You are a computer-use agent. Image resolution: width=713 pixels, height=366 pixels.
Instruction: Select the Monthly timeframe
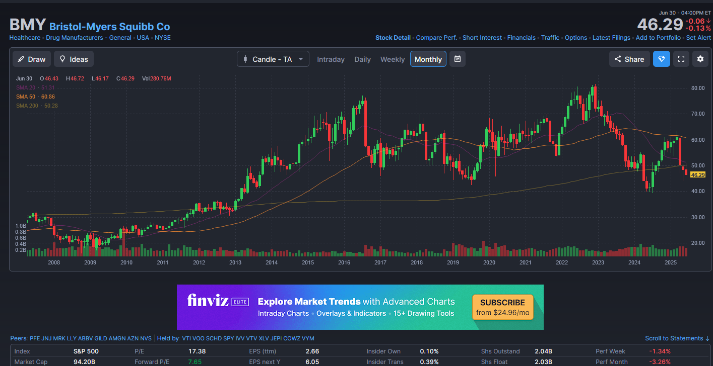(x=428, y=59)
